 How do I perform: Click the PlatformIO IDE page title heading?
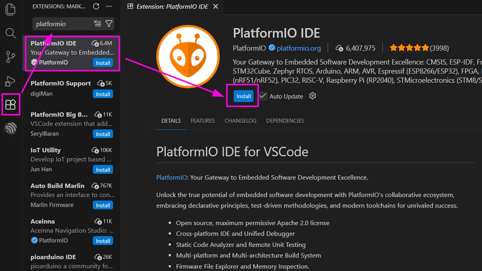(x=277, y=33)
